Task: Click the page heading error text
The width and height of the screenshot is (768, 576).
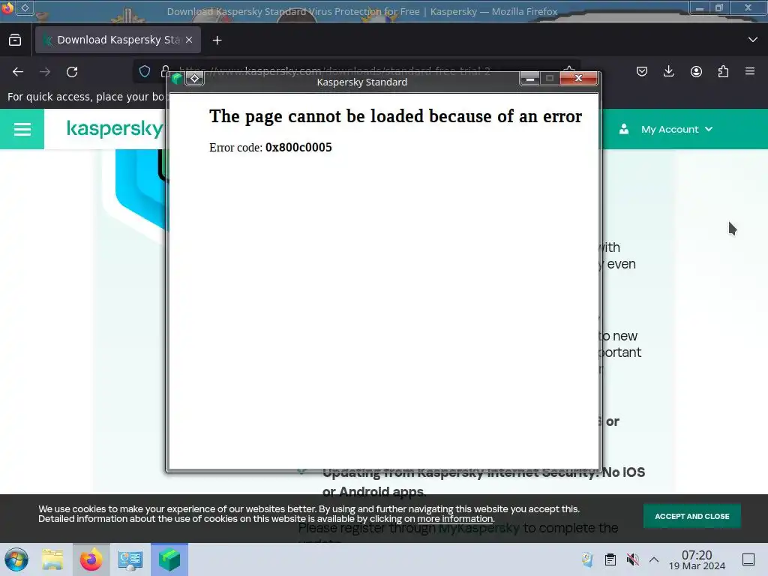Action: [x=396, y=116]
